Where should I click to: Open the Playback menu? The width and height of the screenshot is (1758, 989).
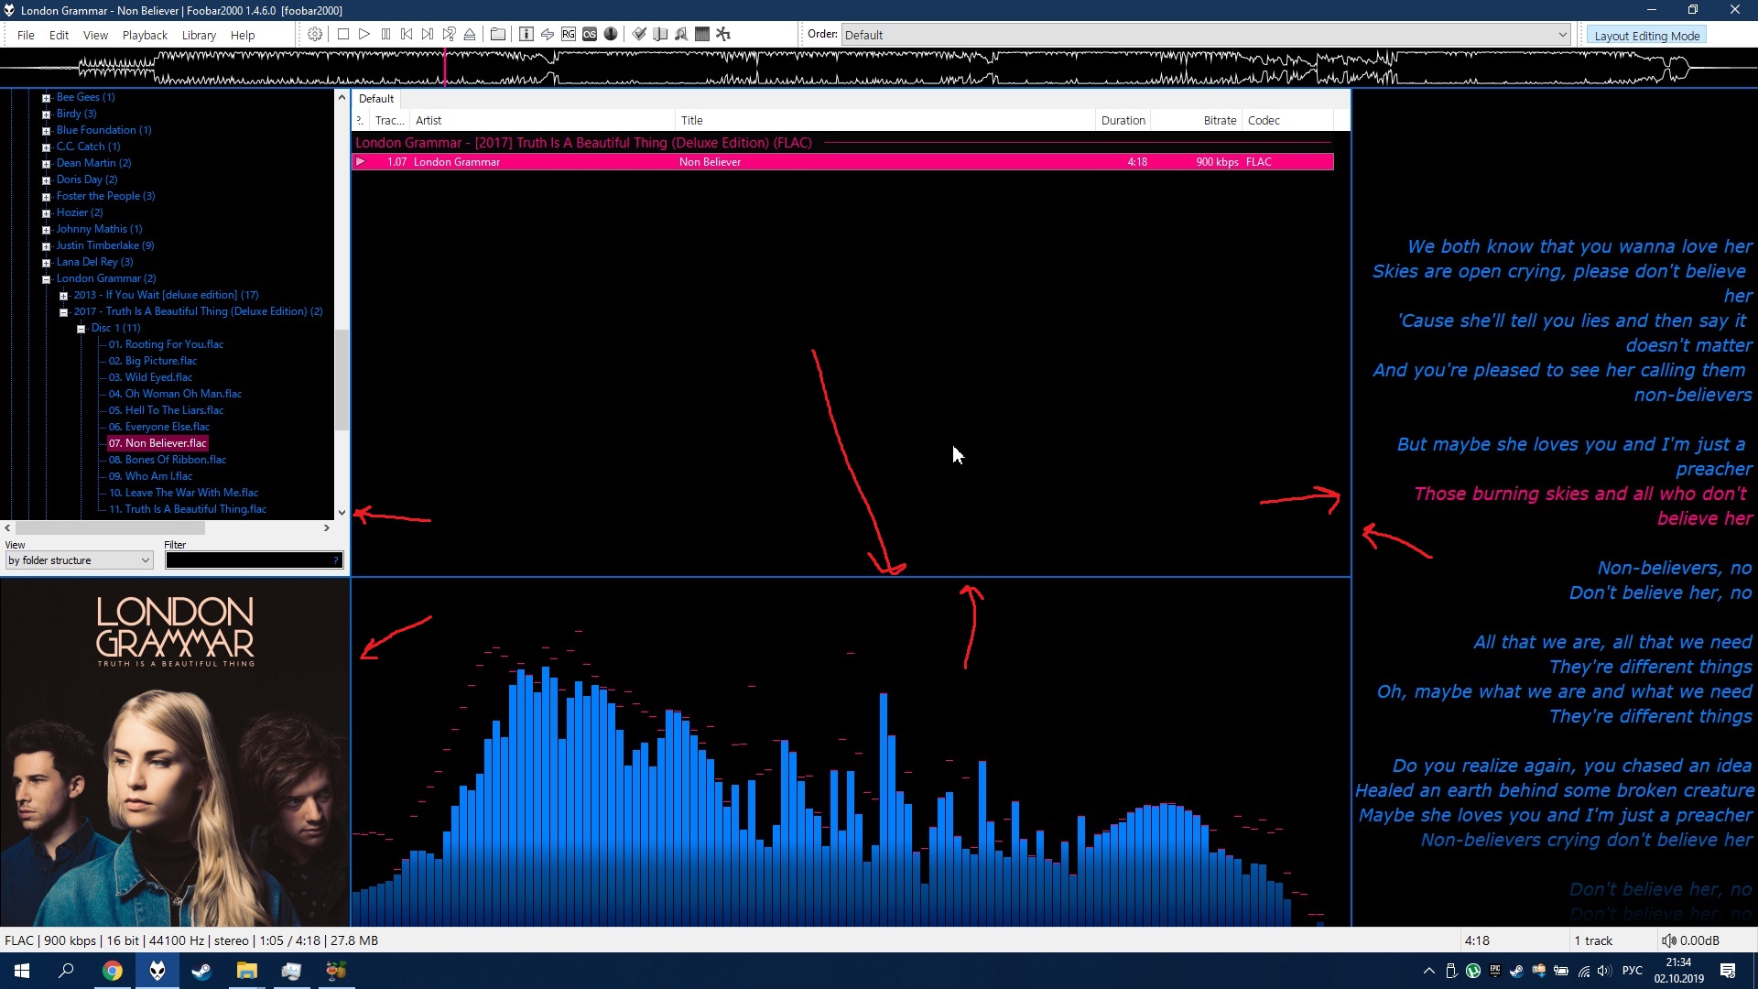point(145,35)
